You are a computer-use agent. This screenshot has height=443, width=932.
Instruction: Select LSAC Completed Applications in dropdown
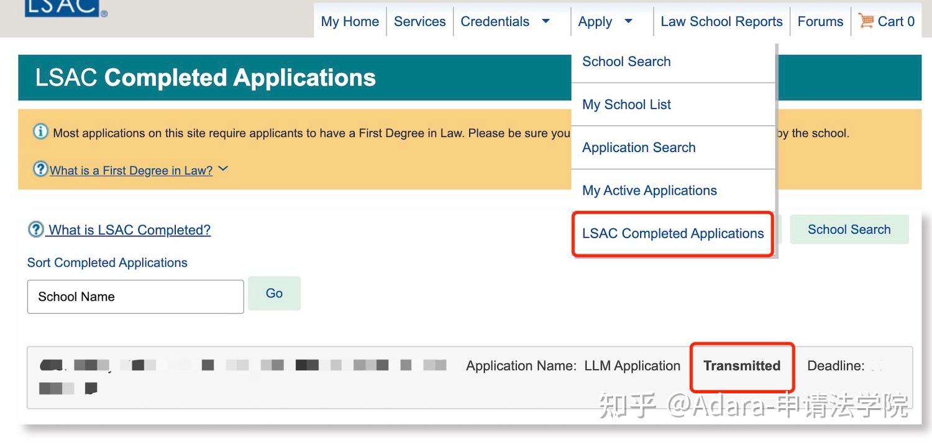[x=673, y=233]
